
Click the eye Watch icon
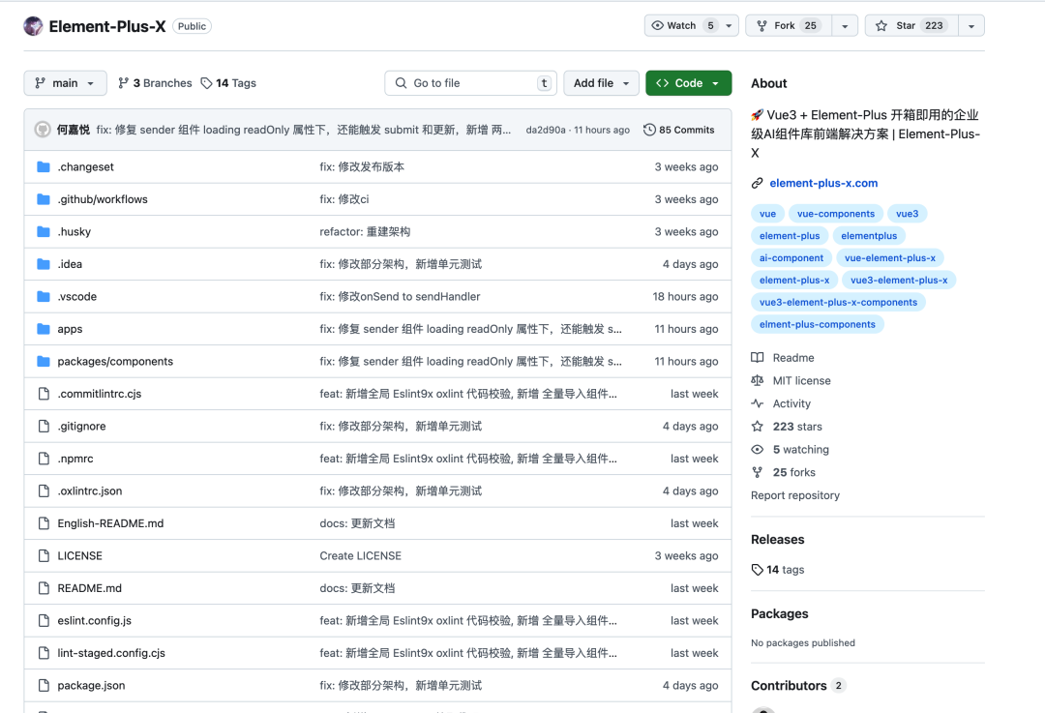(x=659, y=25)
